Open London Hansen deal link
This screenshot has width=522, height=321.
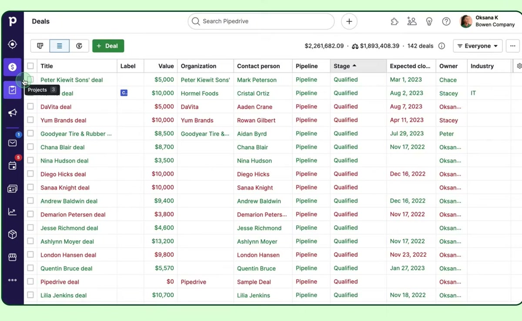68,255
